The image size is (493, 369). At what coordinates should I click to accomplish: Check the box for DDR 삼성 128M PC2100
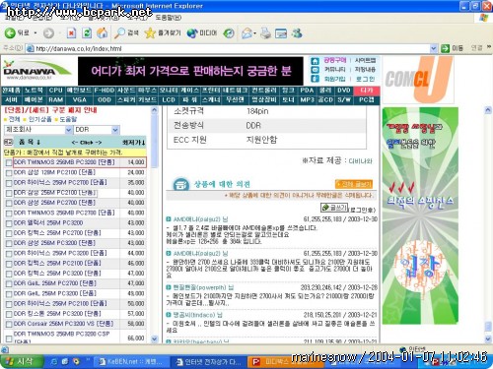[x=9, y=173]
